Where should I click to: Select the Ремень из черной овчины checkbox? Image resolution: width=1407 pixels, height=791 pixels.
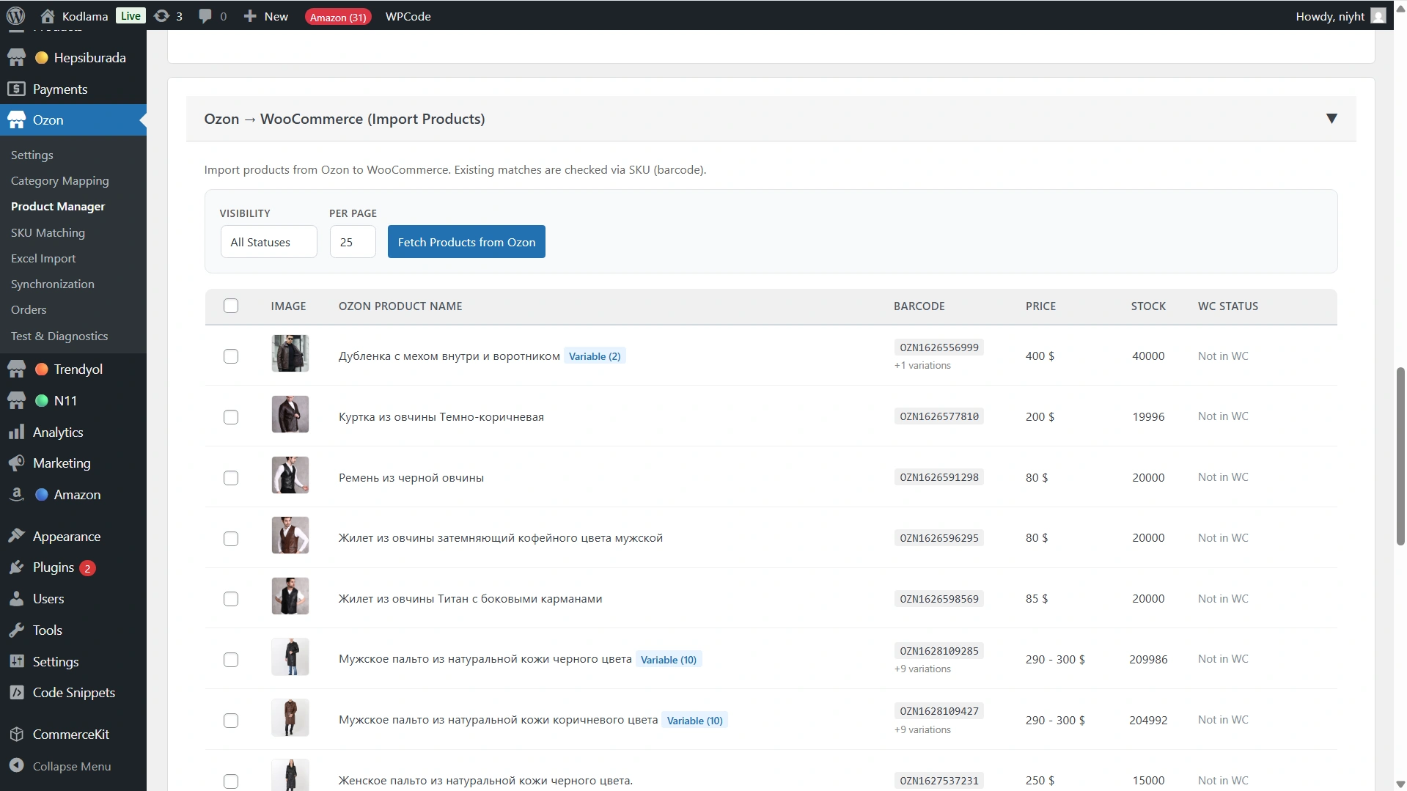pyautogui.click(x=231, y=478)
